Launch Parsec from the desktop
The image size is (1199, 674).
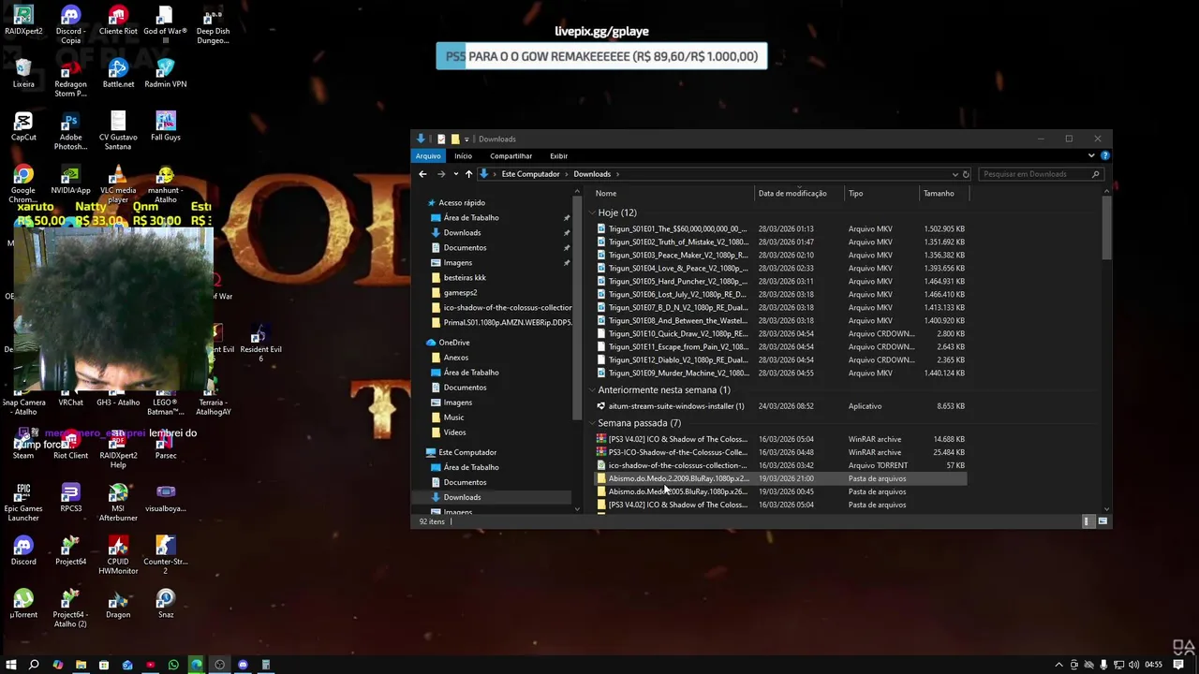166,445
